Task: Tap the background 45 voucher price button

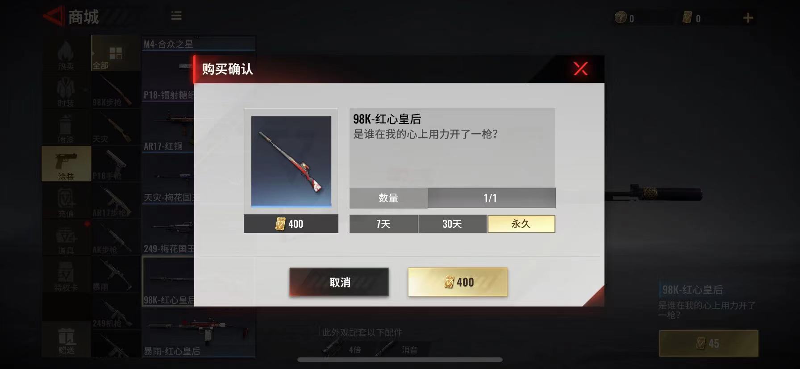Action: click(708, 343)
